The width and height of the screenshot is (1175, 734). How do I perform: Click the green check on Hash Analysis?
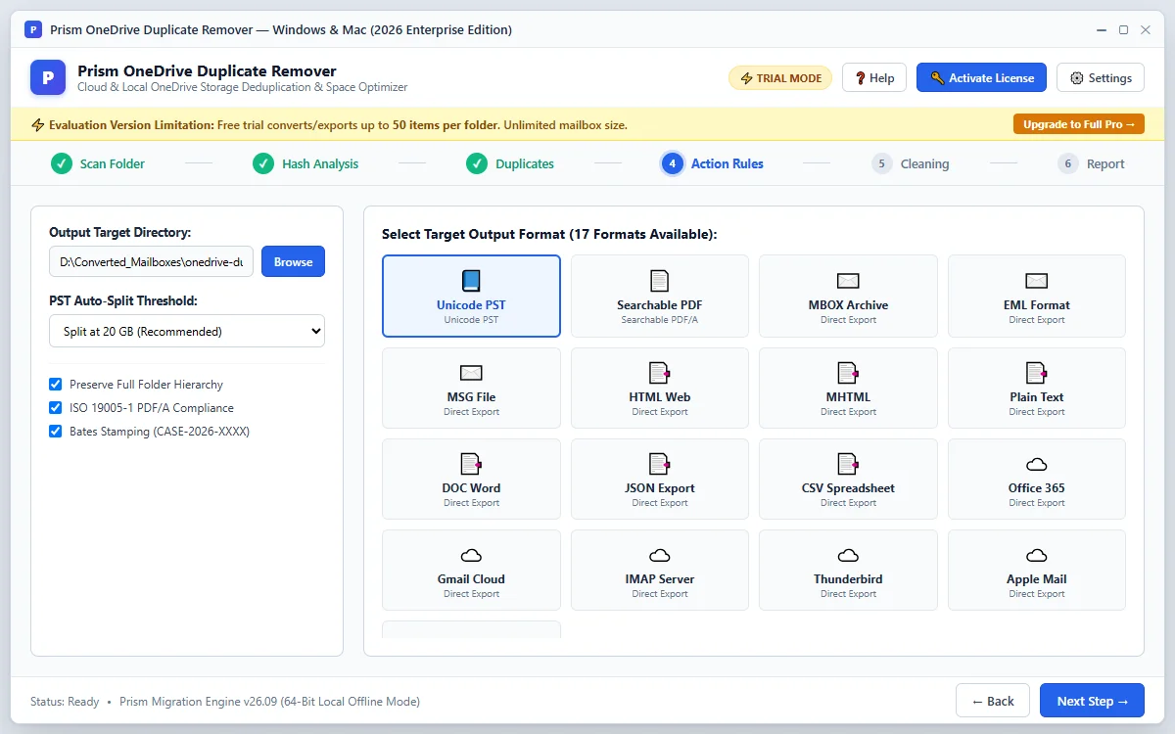point(263,163)
